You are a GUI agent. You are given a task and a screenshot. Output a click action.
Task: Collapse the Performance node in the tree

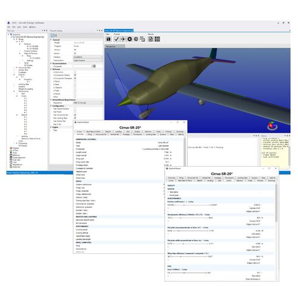click(14, 91)
